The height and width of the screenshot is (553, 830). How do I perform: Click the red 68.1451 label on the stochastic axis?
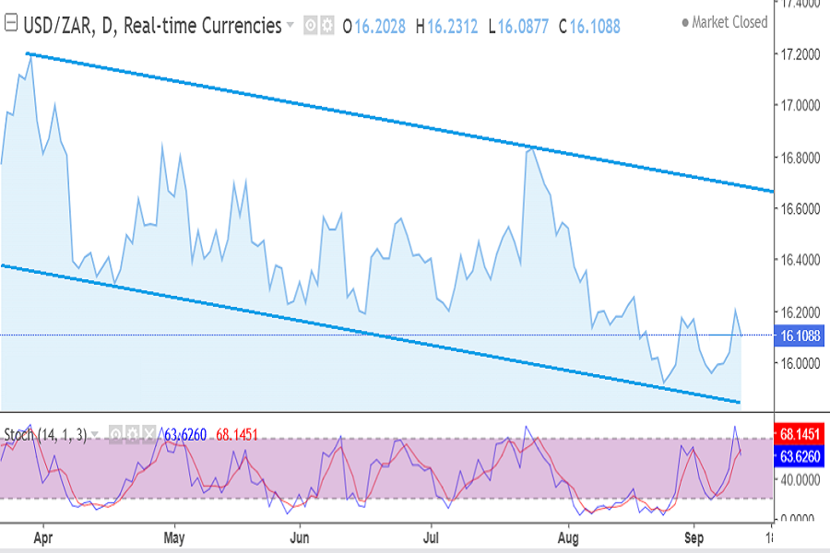coord(800,434)
